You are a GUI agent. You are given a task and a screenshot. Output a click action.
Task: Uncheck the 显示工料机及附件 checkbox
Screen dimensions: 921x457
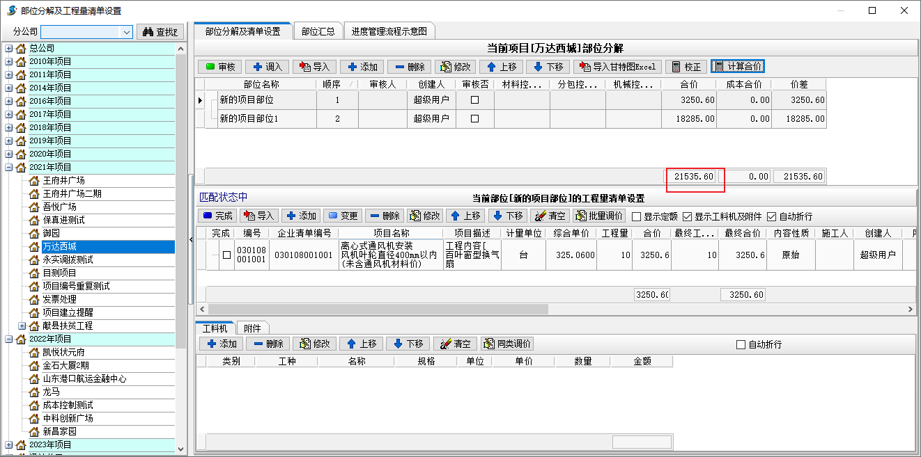tap(688, 217)
